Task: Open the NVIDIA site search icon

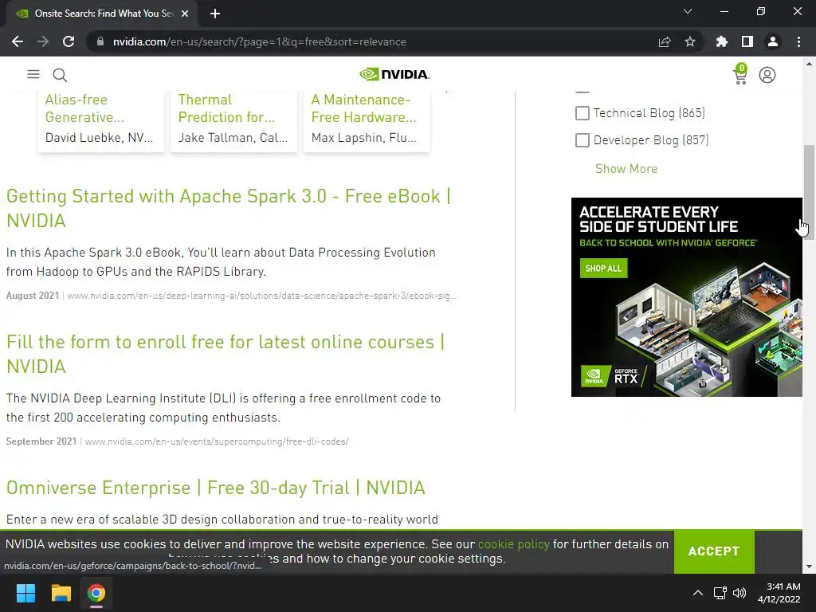Action: click(x=60, y=75)
